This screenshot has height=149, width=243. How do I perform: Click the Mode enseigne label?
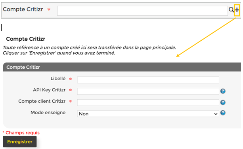(48, 113)
